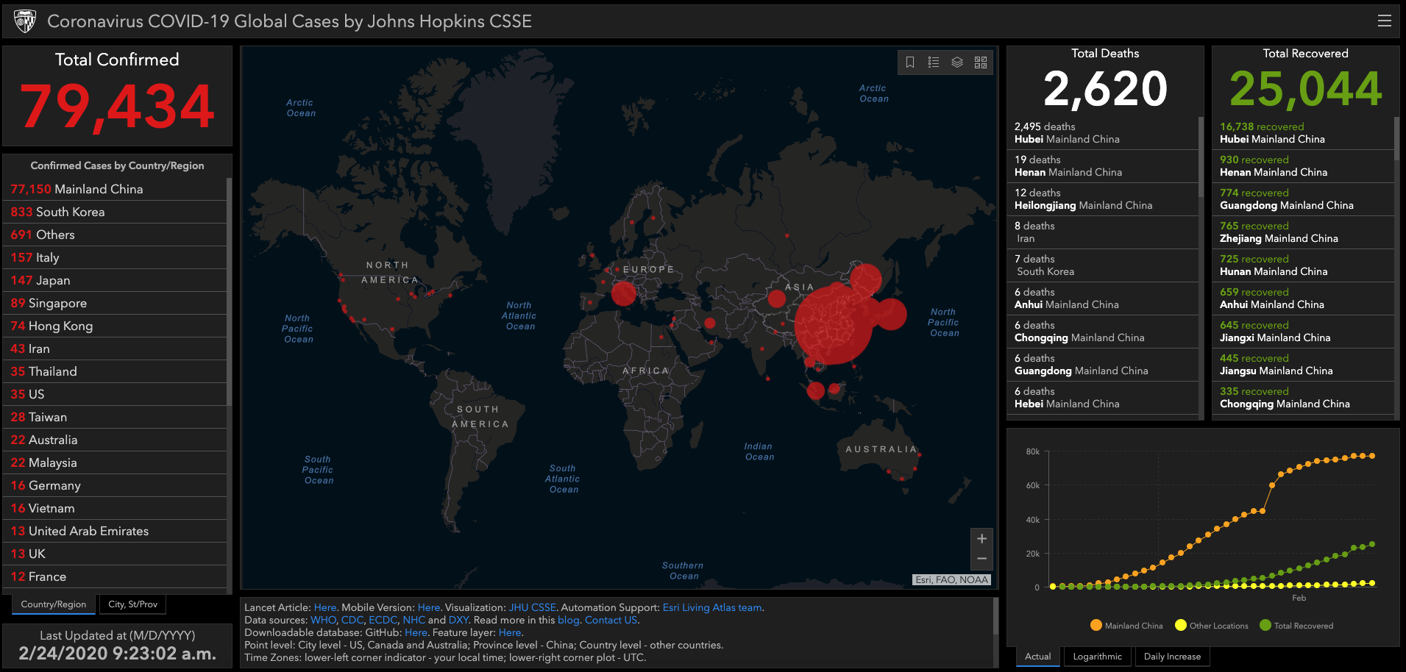Zoom in on the map

[x=981, y=539]
